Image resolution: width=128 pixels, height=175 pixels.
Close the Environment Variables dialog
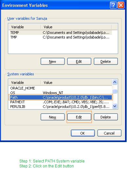121,5
